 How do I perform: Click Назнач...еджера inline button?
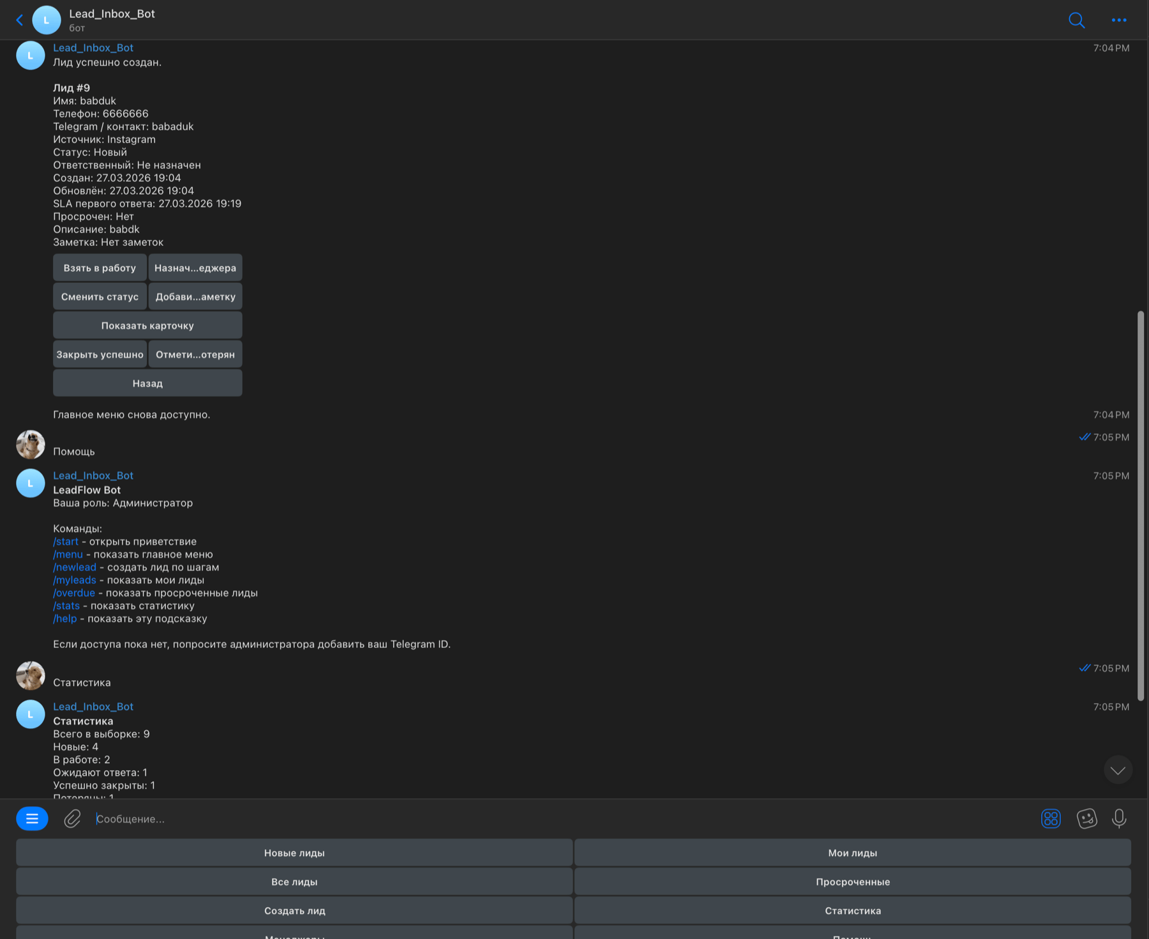[195, 268]
